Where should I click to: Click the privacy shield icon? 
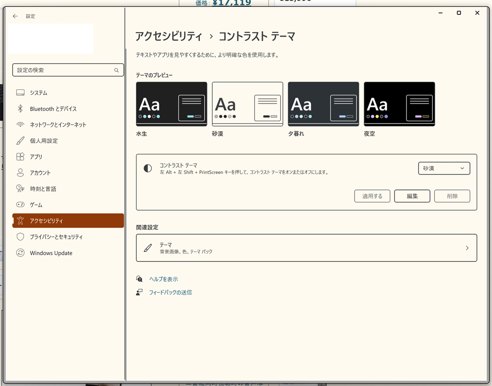pos(20,237)
